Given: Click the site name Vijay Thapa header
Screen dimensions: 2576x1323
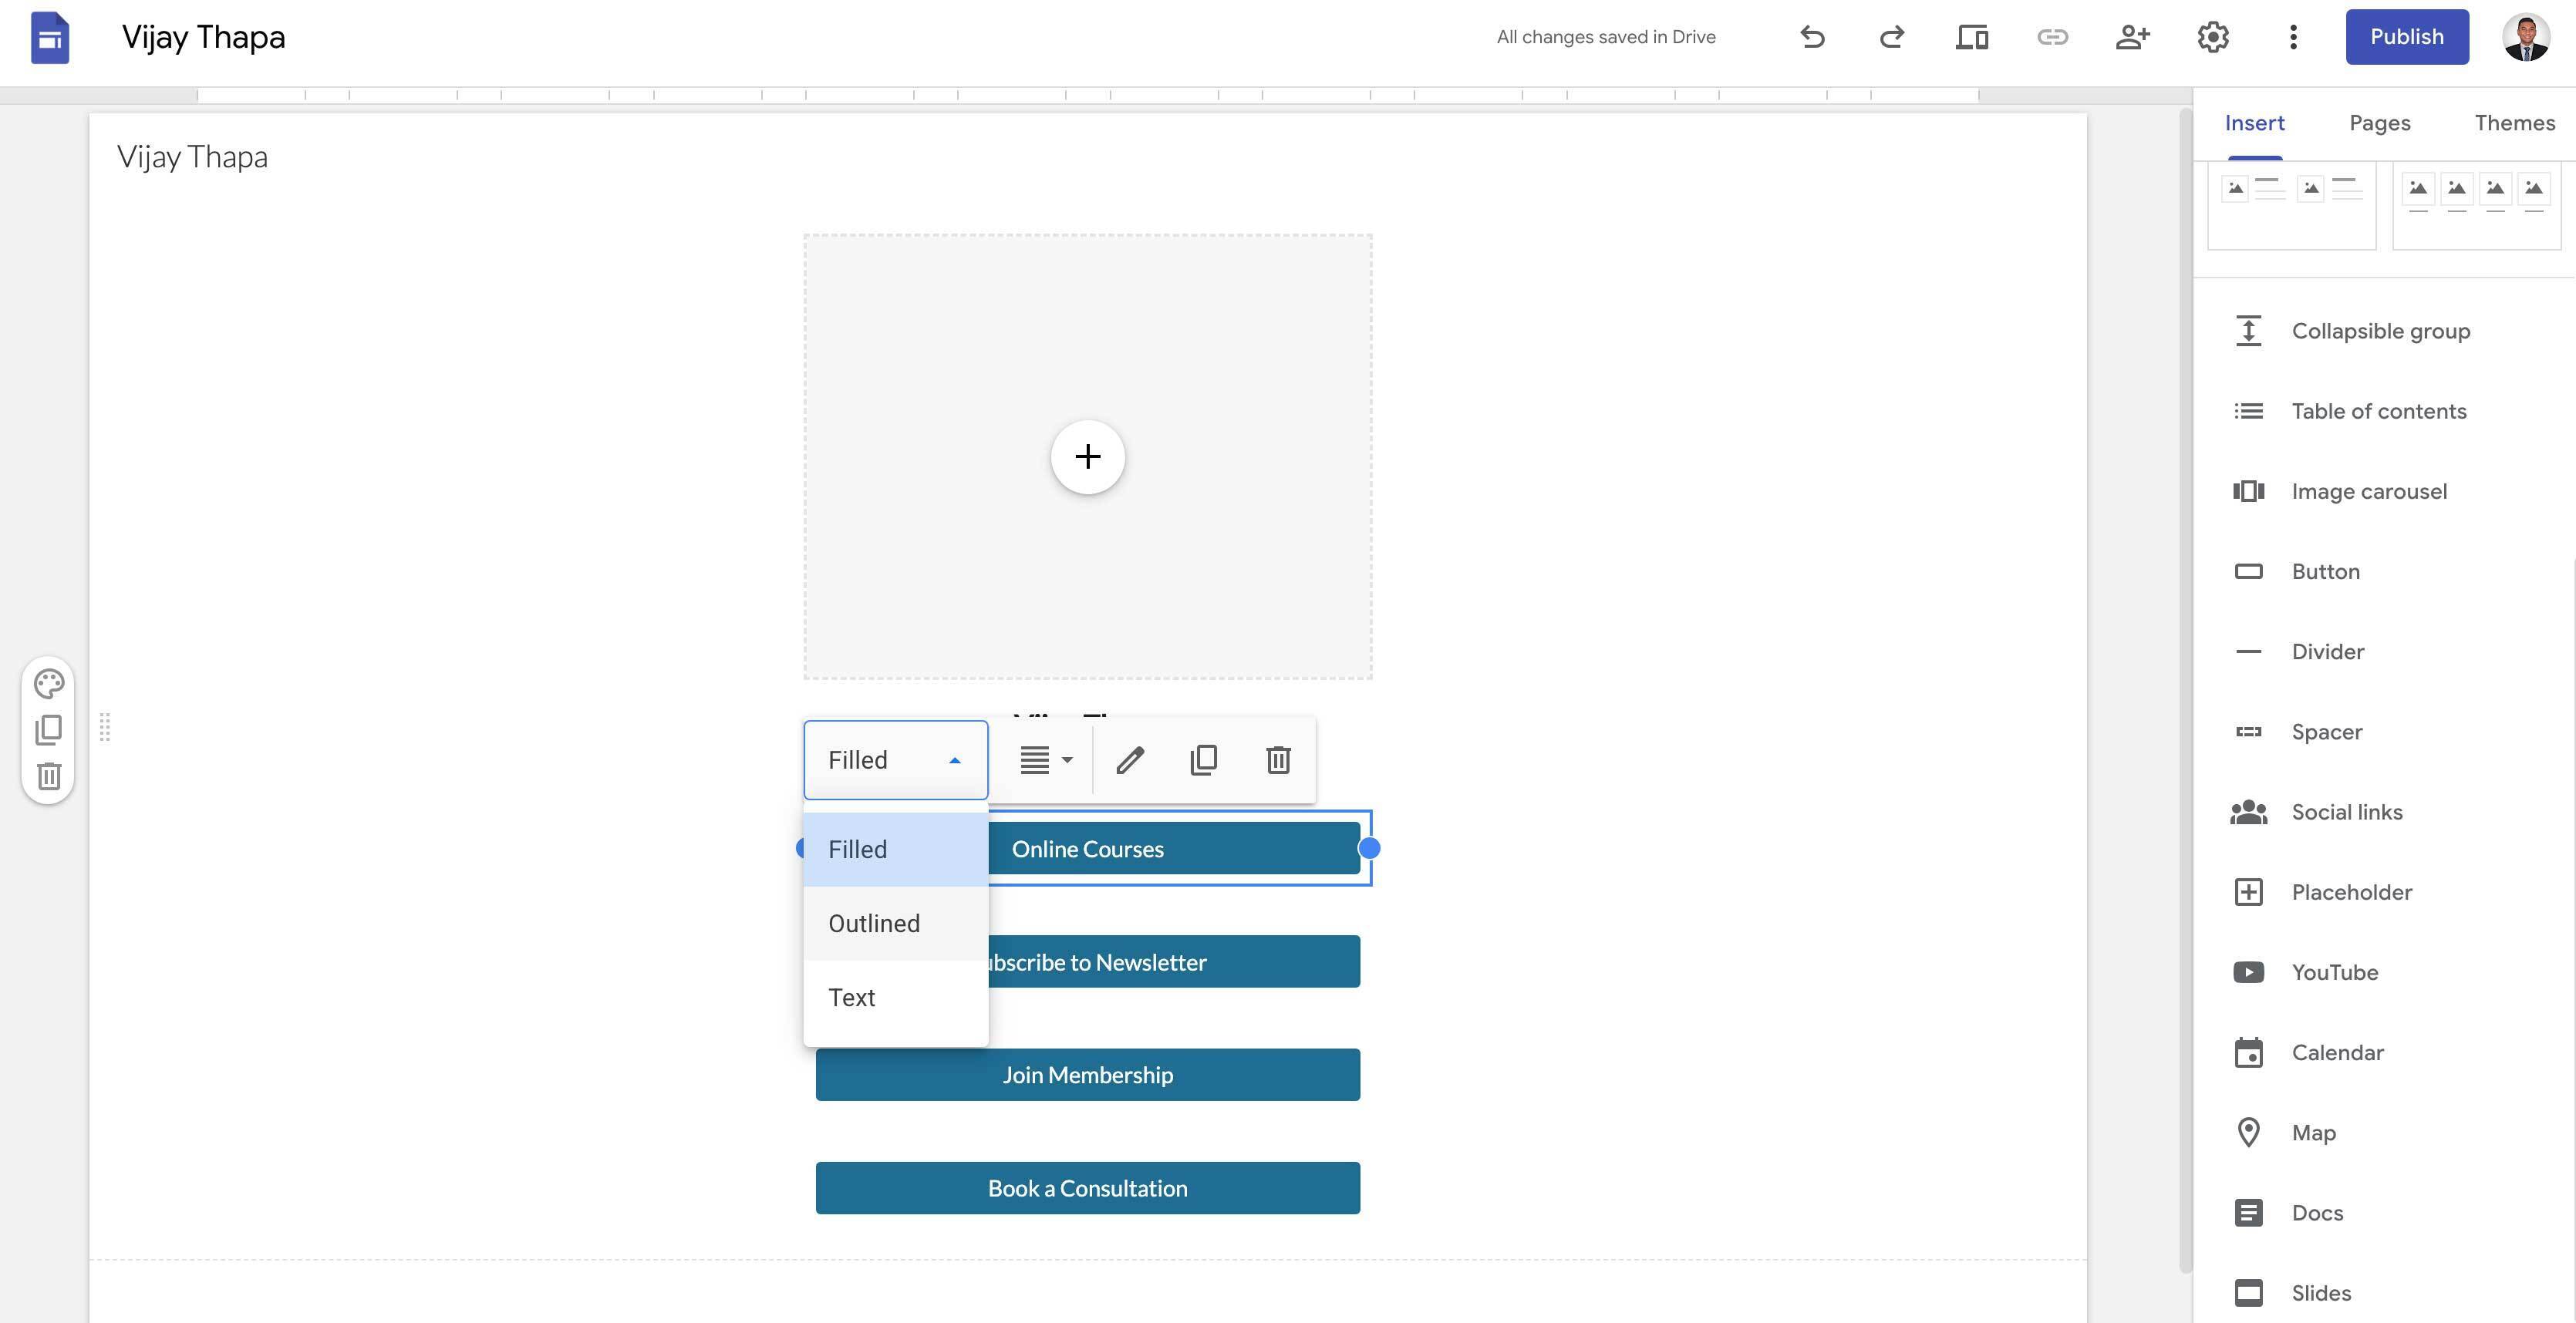Looking at the screenshot, I should click(x=192, y=157).
